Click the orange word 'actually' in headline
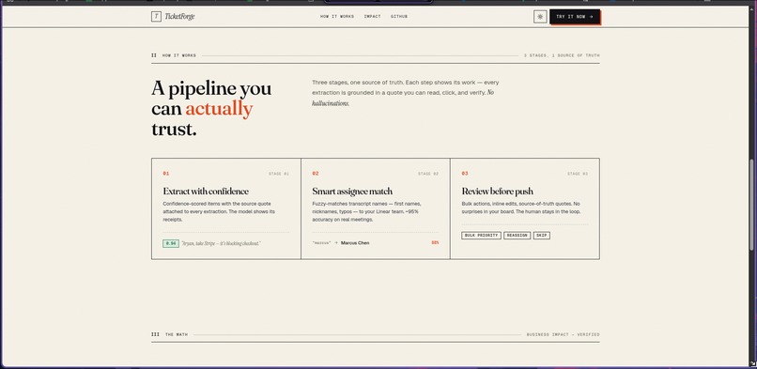757x369 pixels. [x=219, y=109]
